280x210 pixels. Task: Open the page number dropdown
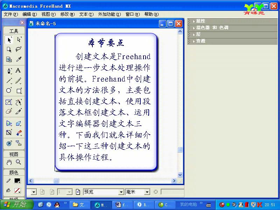tap(69, 192)
